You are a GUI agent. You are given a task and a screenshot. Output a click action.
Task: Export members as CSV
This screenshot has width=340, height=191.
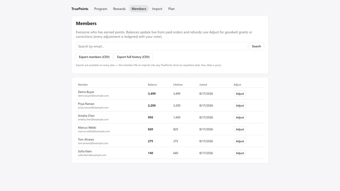click(x=94, y=57)
